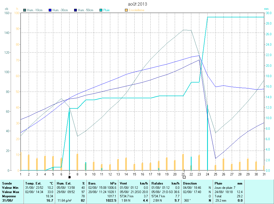Click the cyan Pluie legend swatch
The width and height of the screenshot is (274, 204).
101,10
